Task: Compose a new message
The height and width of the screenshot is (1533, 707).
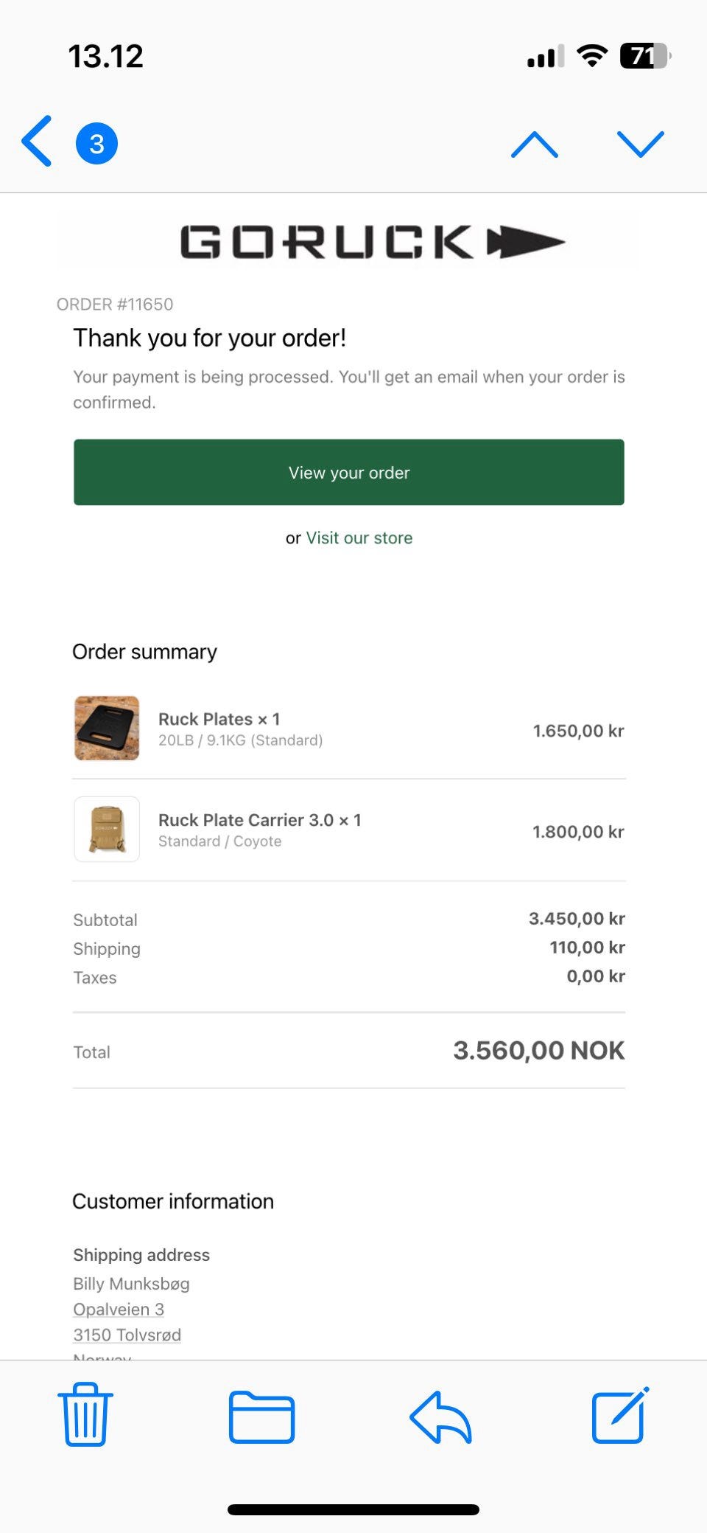Action: click(x=620, y=1415)
